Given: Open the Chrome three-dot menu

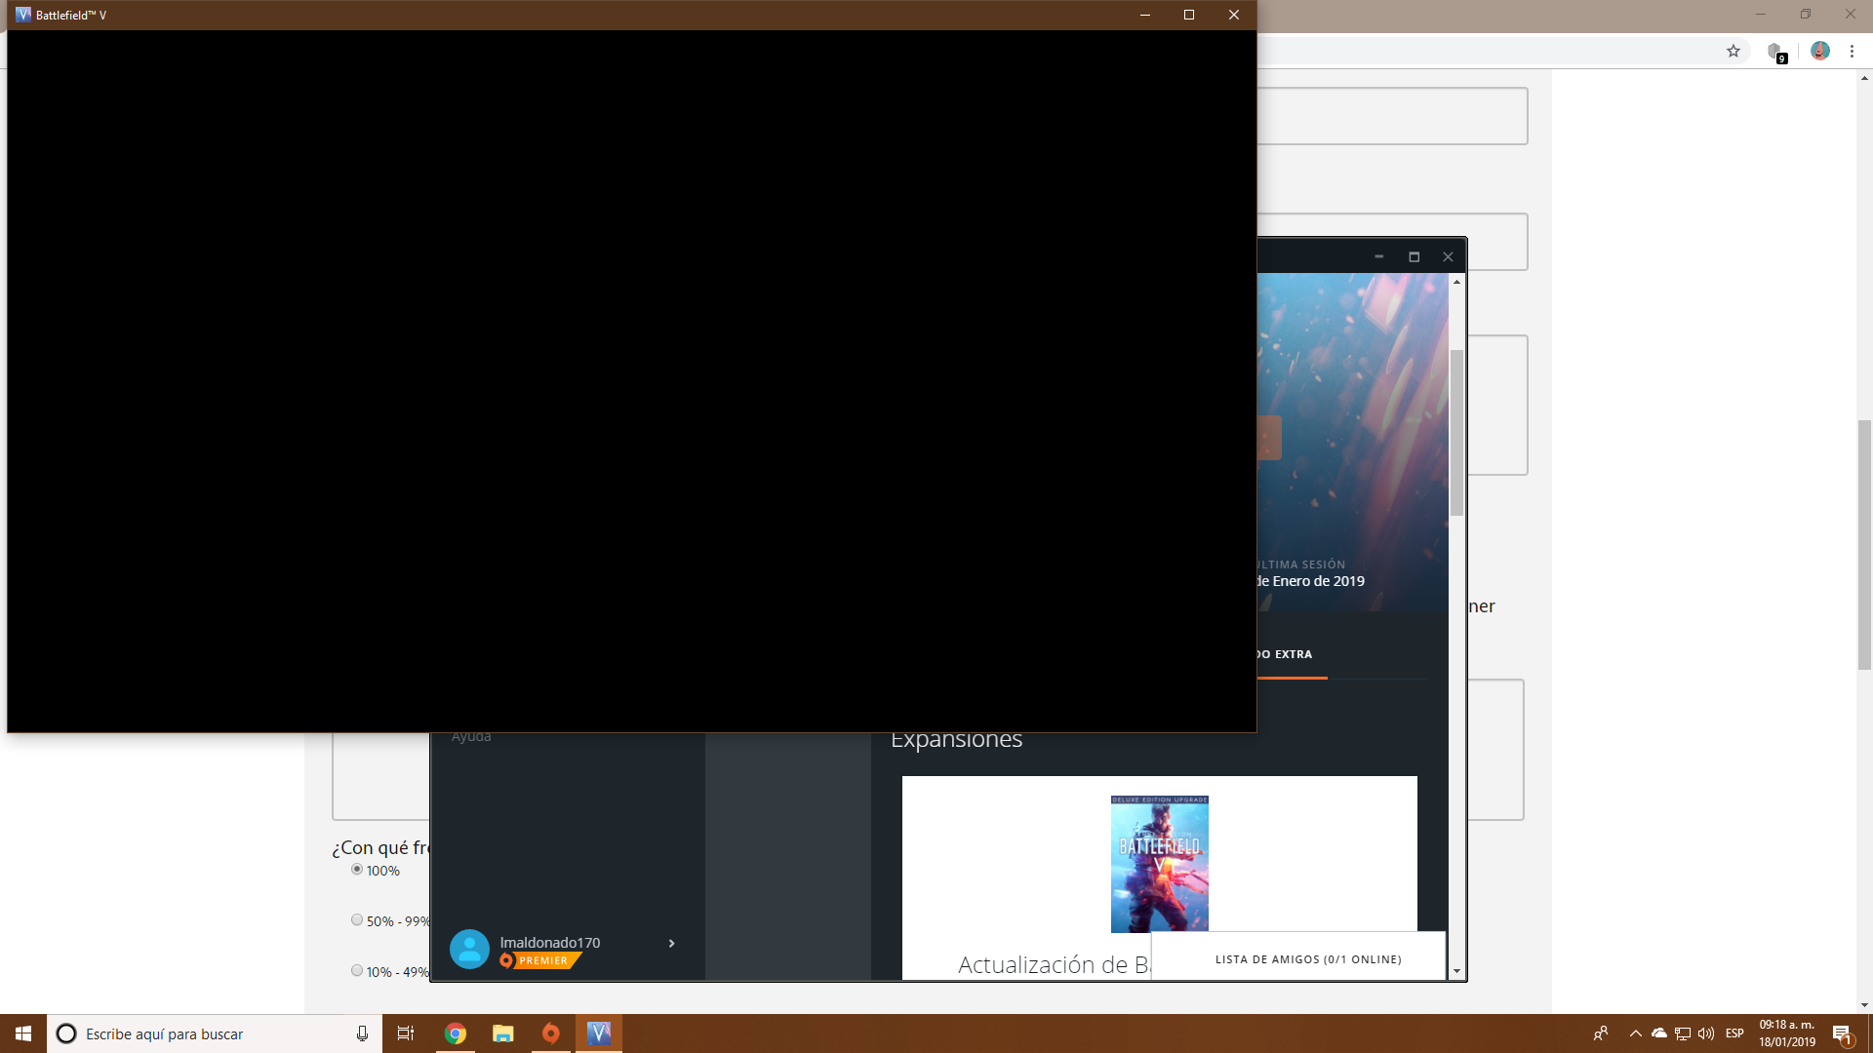Looking at the screenshot, I should click(x=1852, y=52).
